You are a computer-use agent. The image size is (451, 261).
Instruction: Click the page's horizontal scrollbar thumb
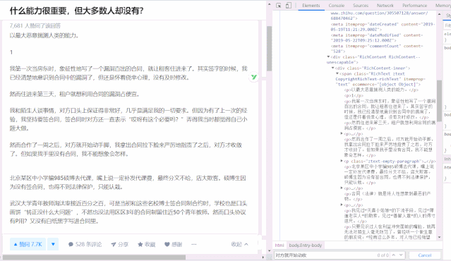click(94, 257)
